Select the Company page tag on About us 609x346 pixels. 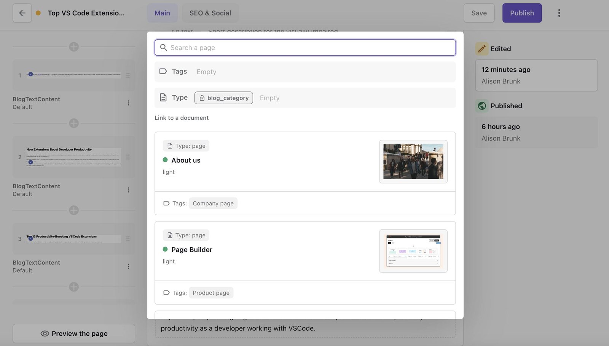[213, 203]
